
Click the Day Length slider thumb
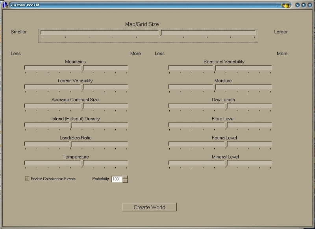tap(226, 106)
